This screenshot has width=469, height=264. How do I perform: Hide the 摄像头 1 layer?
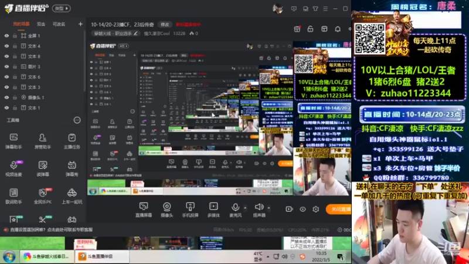click(6, 97)
